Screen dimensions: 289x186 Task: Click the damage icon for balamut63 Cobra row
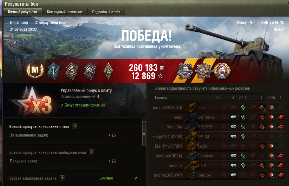(271, 107)
